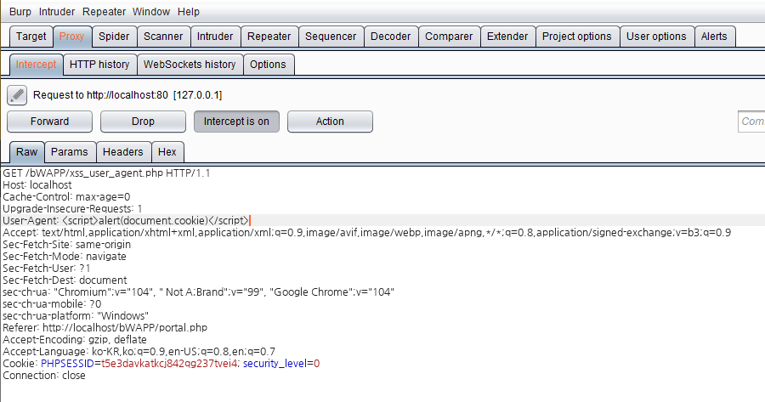Open the proxy Options sub-tab
The image size is (765, 402).
268,65
